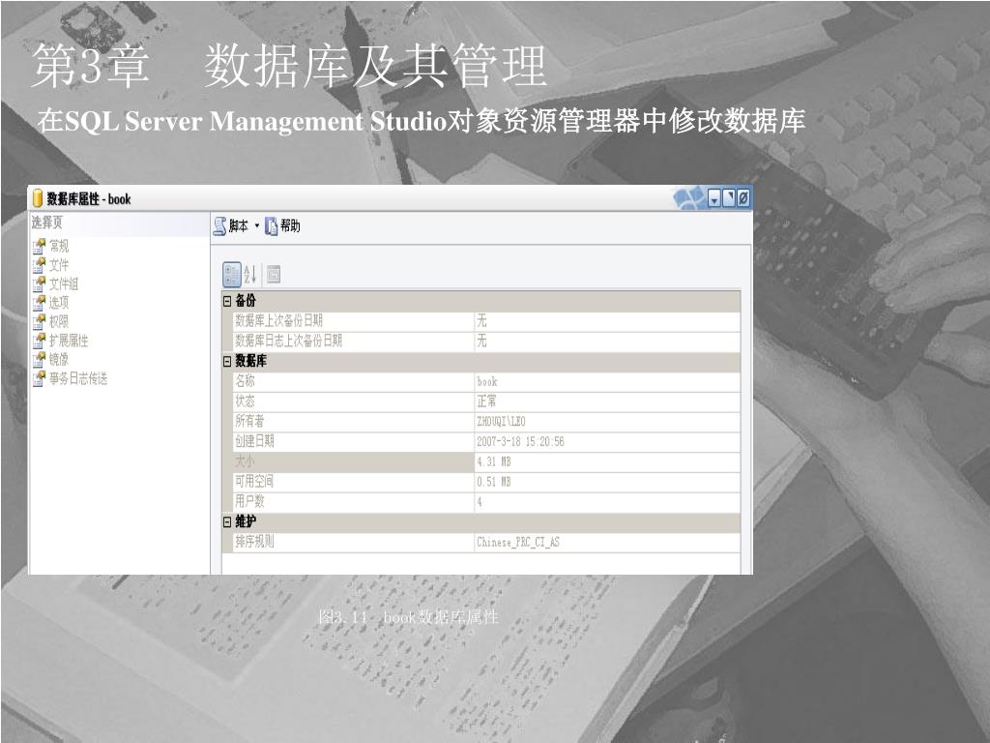
Task: Select the 可用空间 property row
Action: 486,482
